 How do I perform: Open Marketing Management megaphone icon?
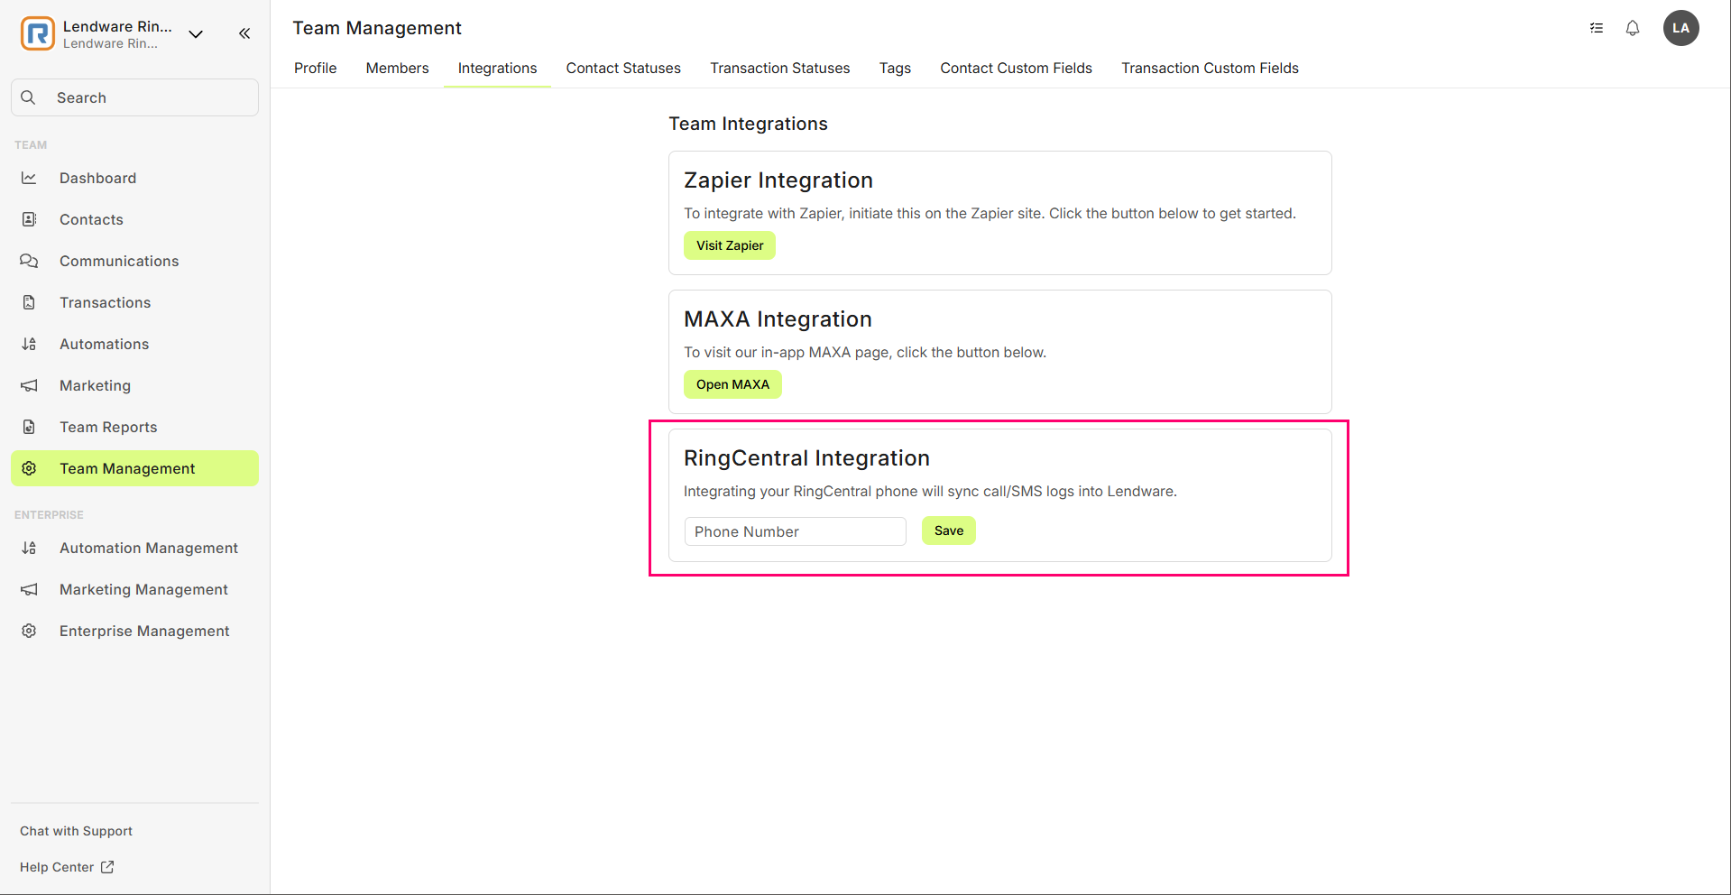click(x=29, y=589)
